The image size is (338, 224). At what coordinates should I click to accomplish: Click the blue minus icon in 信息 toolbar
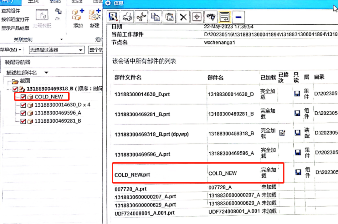[238, 17]
